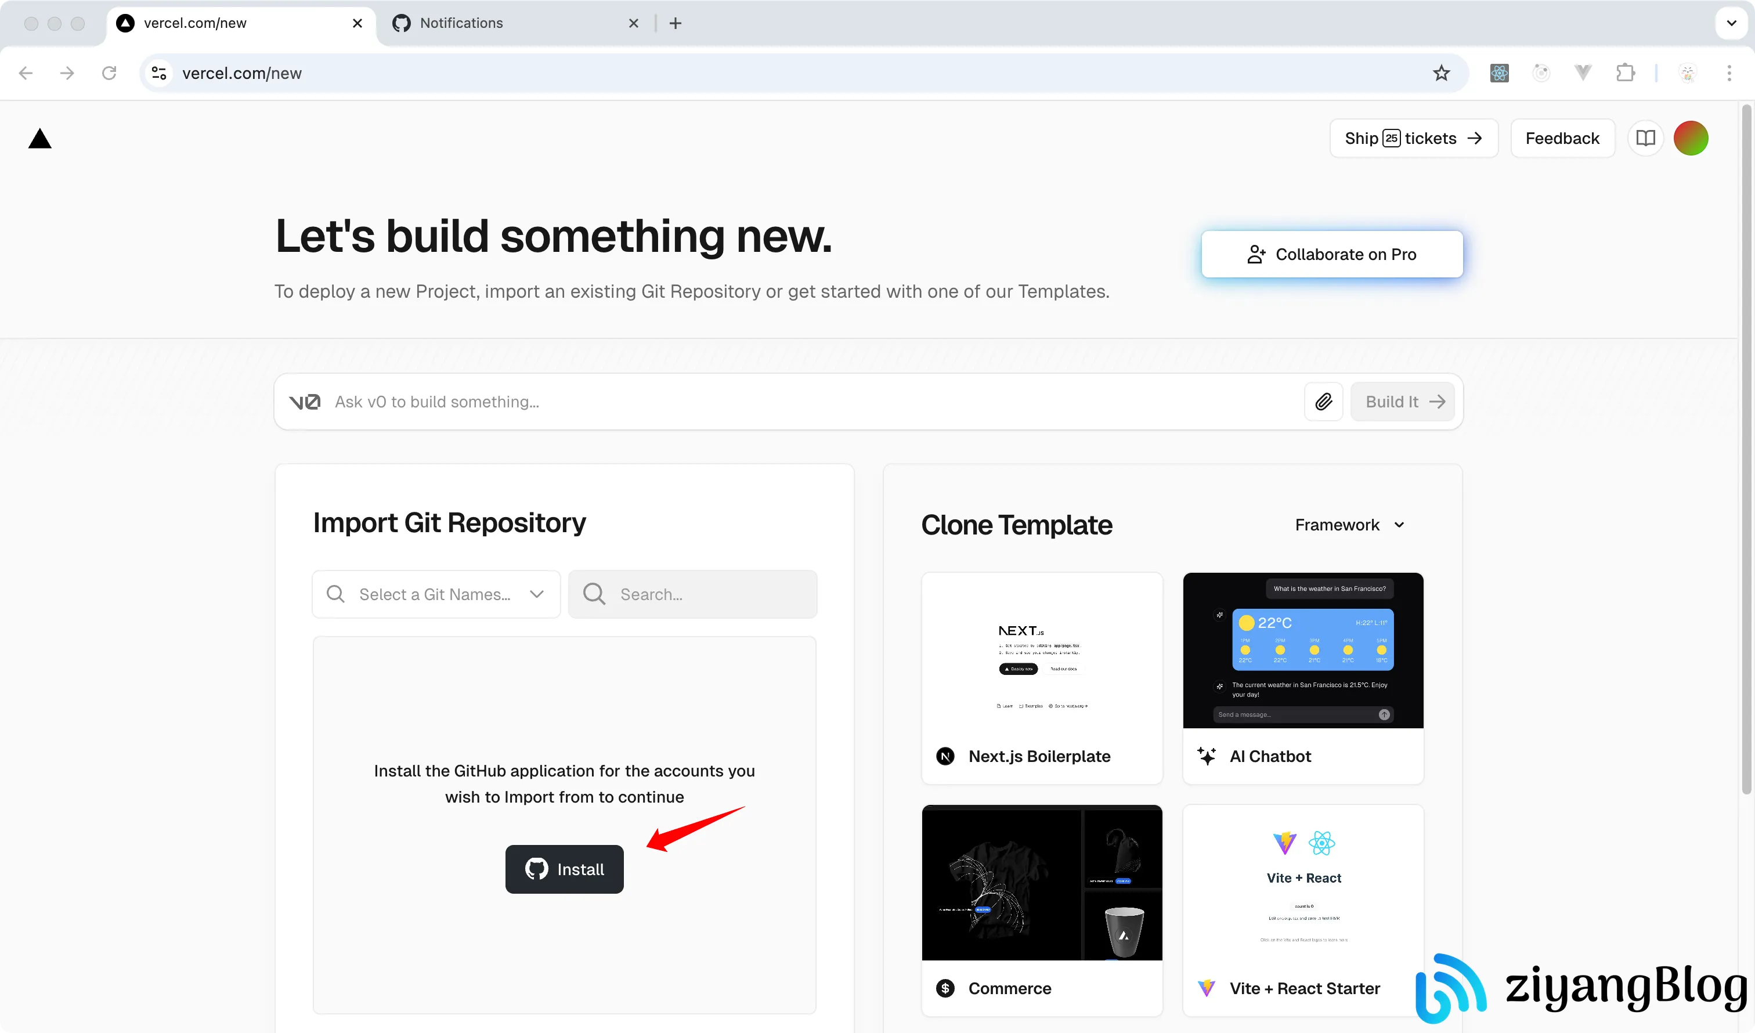Click Collaborate on Pro button

[1331, 254]
